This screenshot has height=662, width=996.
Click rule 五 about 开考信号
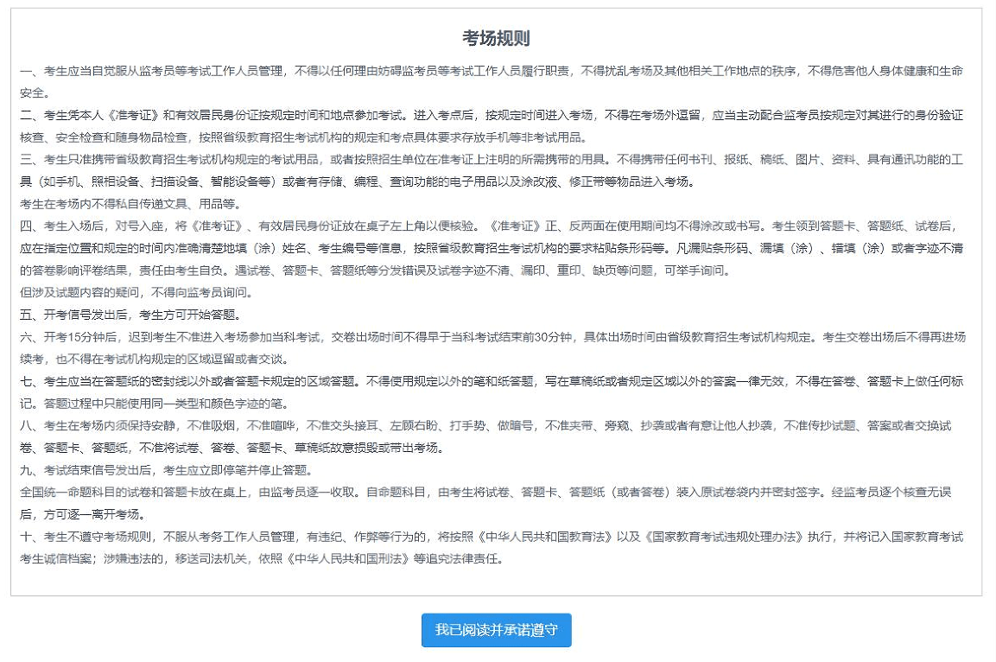[x=130, y=315]
